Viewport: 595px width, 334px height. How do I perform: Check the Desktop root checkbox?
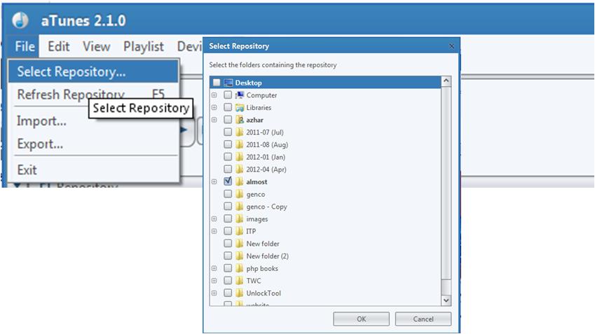[x=217, y=82]
